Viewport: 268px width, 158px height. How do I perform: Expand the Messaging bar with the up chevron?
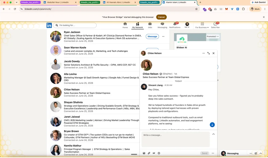coord(261,153)
